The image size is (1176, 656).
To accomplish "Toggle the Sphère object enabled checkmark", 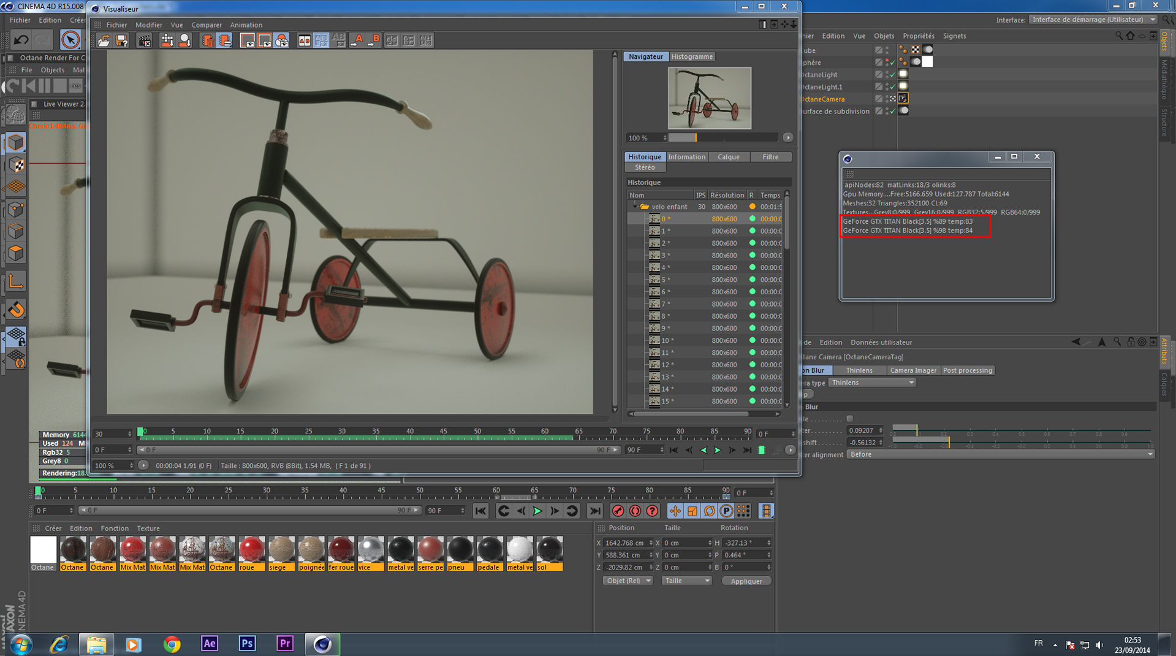I will [x=893, y=63].
